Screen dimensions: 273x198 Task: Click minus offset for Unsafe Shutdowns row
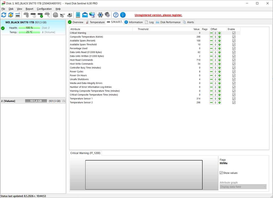click(x=211, y=79)
